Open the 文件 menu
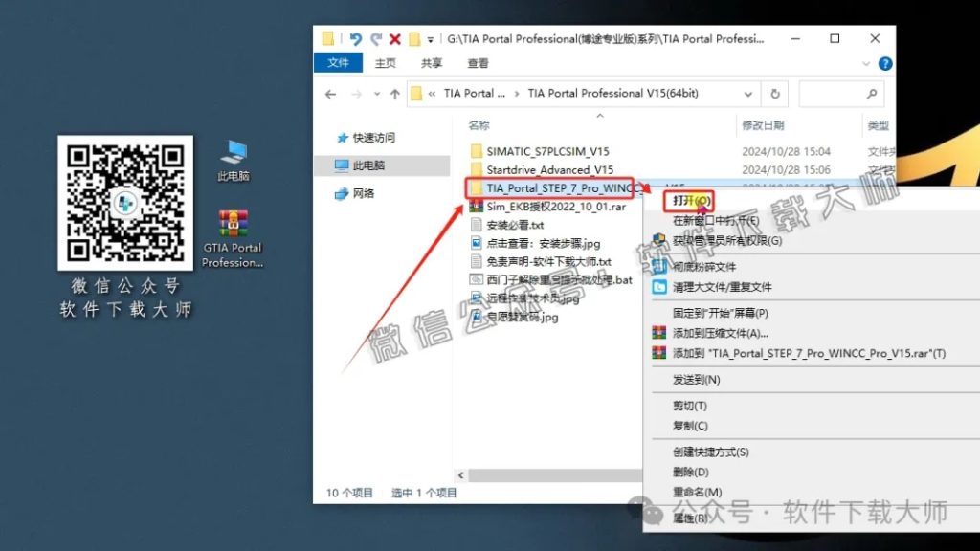 339,63
